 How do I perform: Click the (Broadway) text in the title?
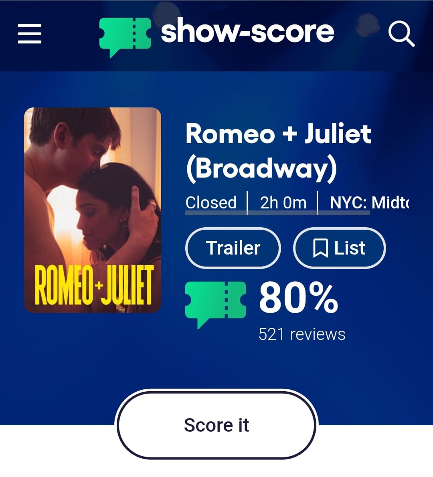pyautogui.click(x=261, y=168)
